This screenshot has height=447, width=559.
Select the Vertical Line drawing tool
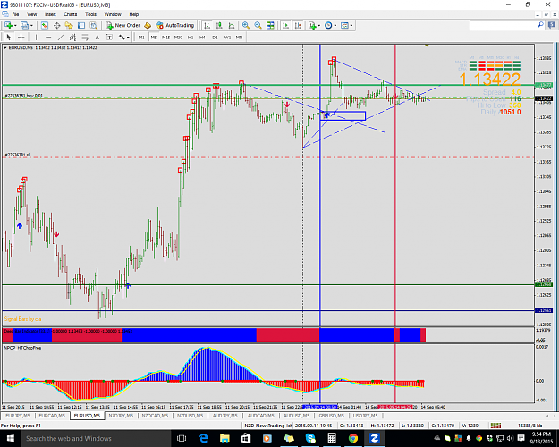[36, 37]
